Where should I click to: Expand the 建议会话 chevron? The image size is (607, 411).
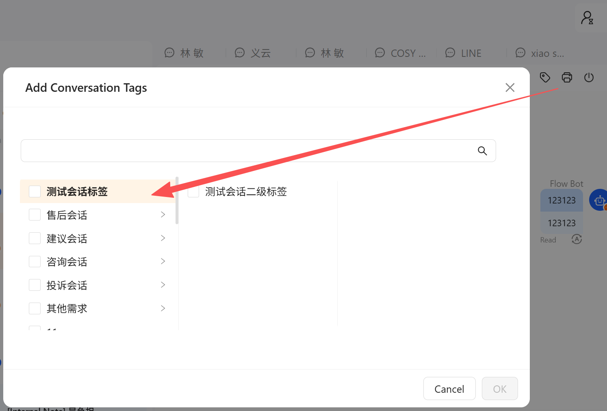tap(163, 238)
